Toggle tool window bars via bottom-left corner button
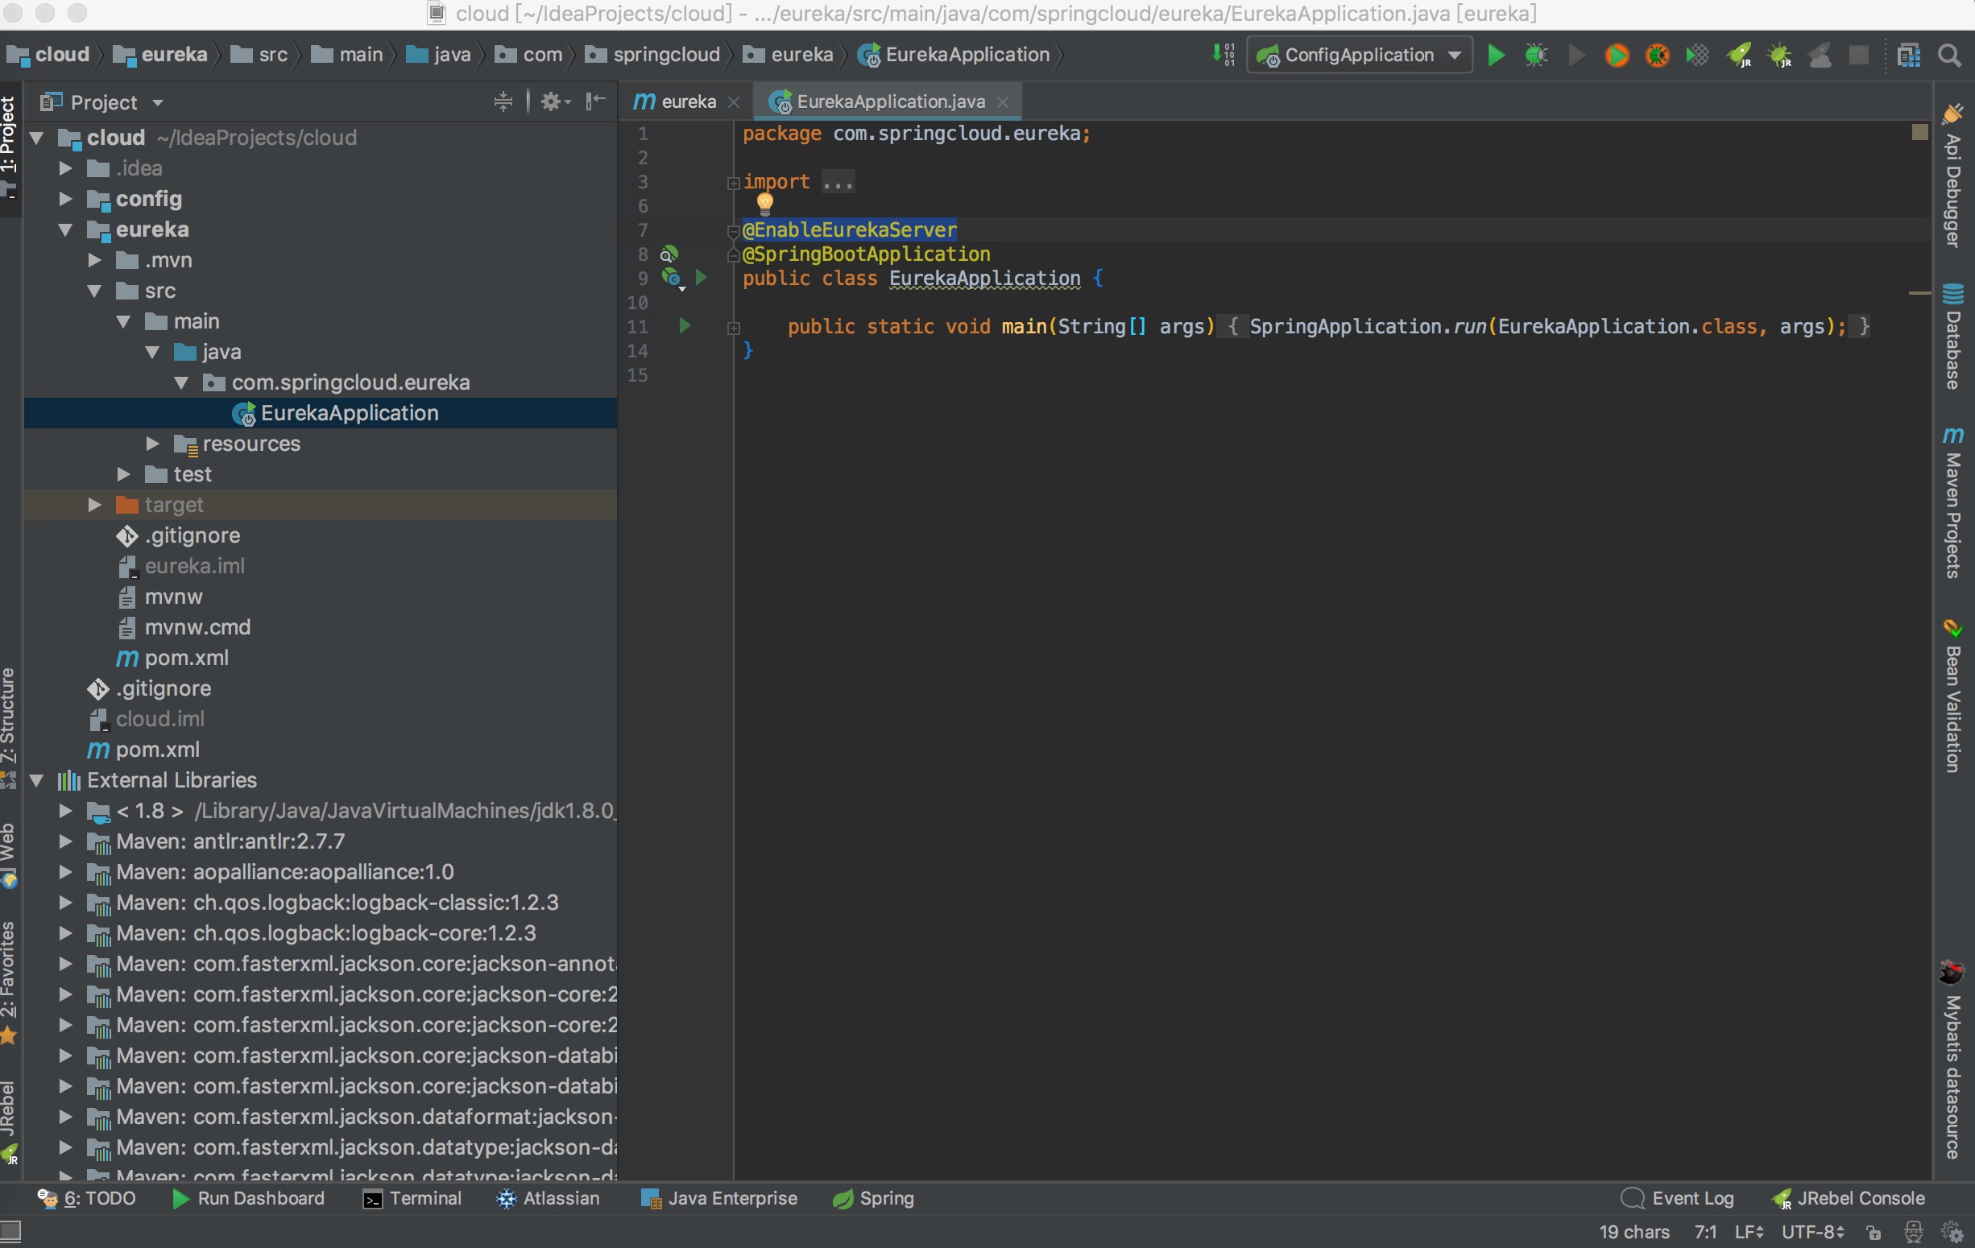This screenshot has height=1248, width=1975. [x=11, y=1232]
